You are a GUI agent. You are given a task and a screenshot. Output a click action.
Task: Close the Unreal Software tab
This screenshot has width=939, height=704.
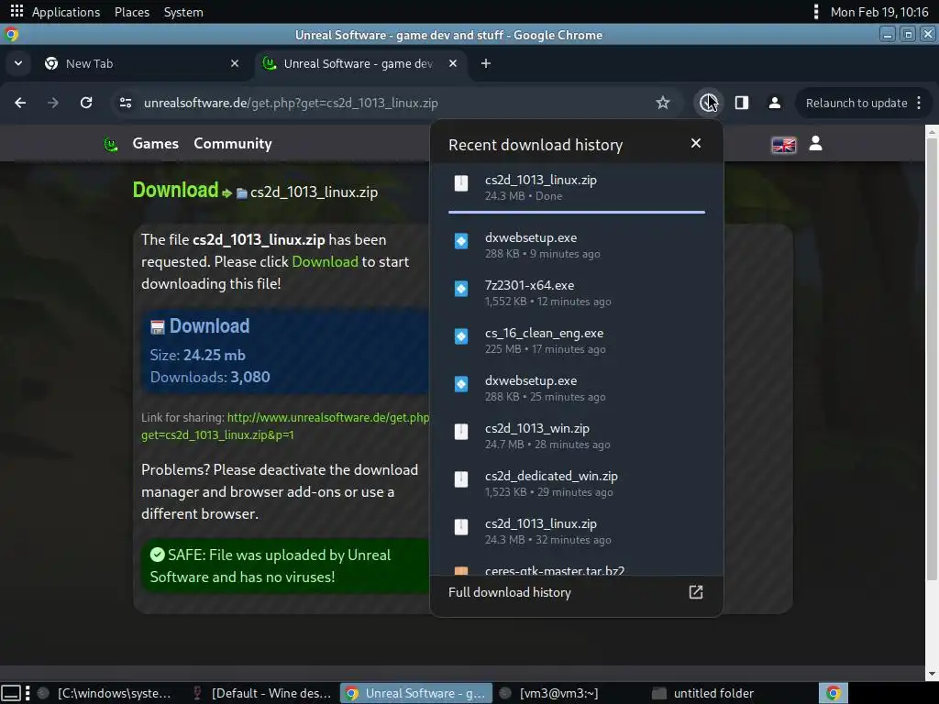tap(453, 63)
